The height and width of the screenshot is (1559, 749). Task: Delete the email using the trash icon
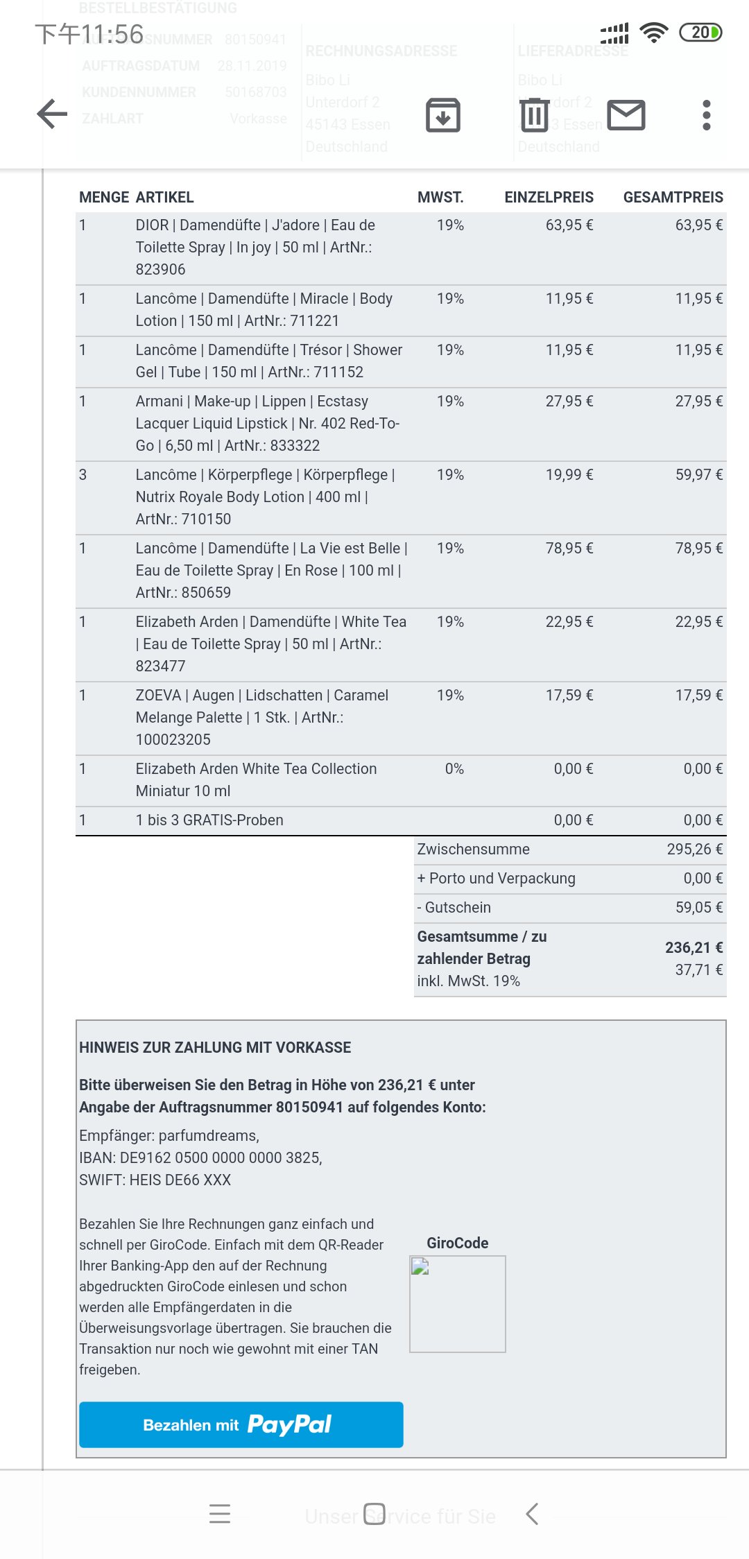(x=534, y=115)
